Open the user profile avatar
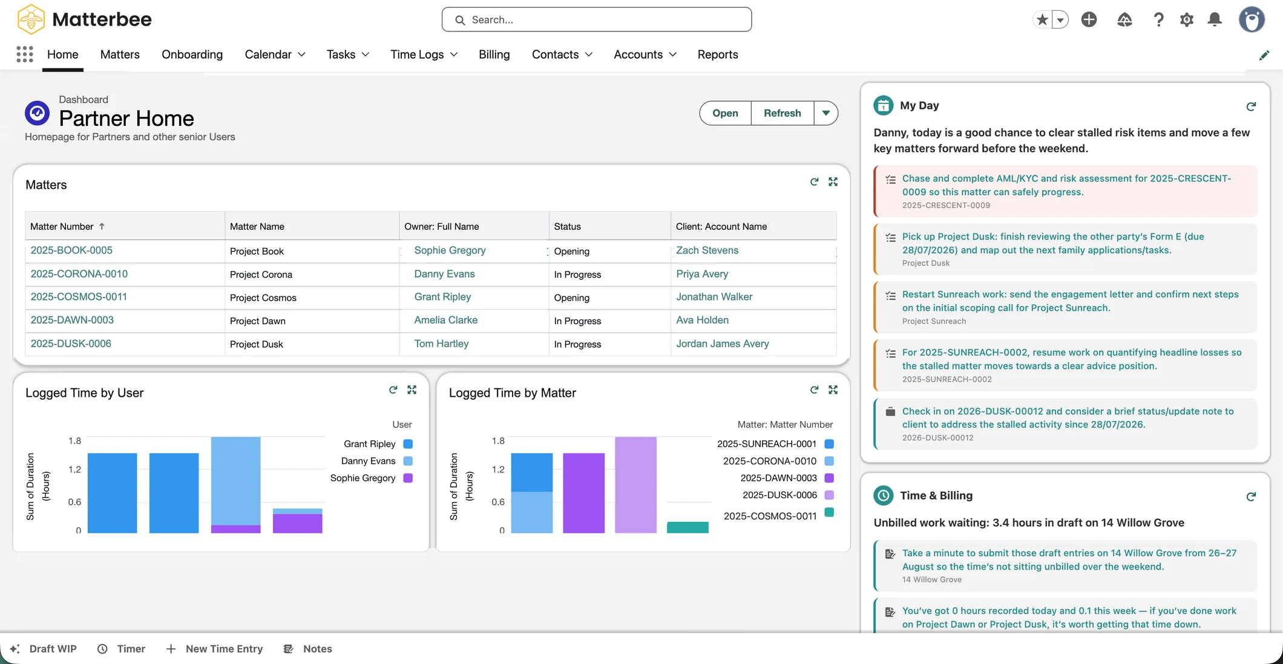This screenshot has height=664, width=1283. [1252, 19]
